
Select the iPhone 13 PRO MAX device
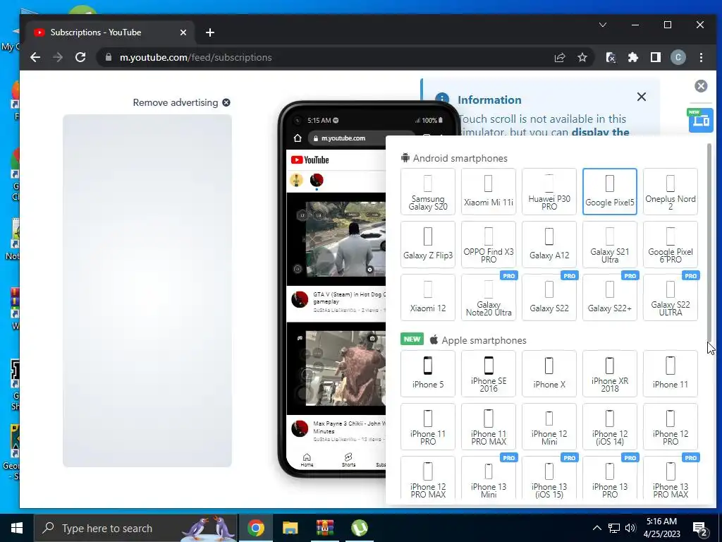pos(671,478)
